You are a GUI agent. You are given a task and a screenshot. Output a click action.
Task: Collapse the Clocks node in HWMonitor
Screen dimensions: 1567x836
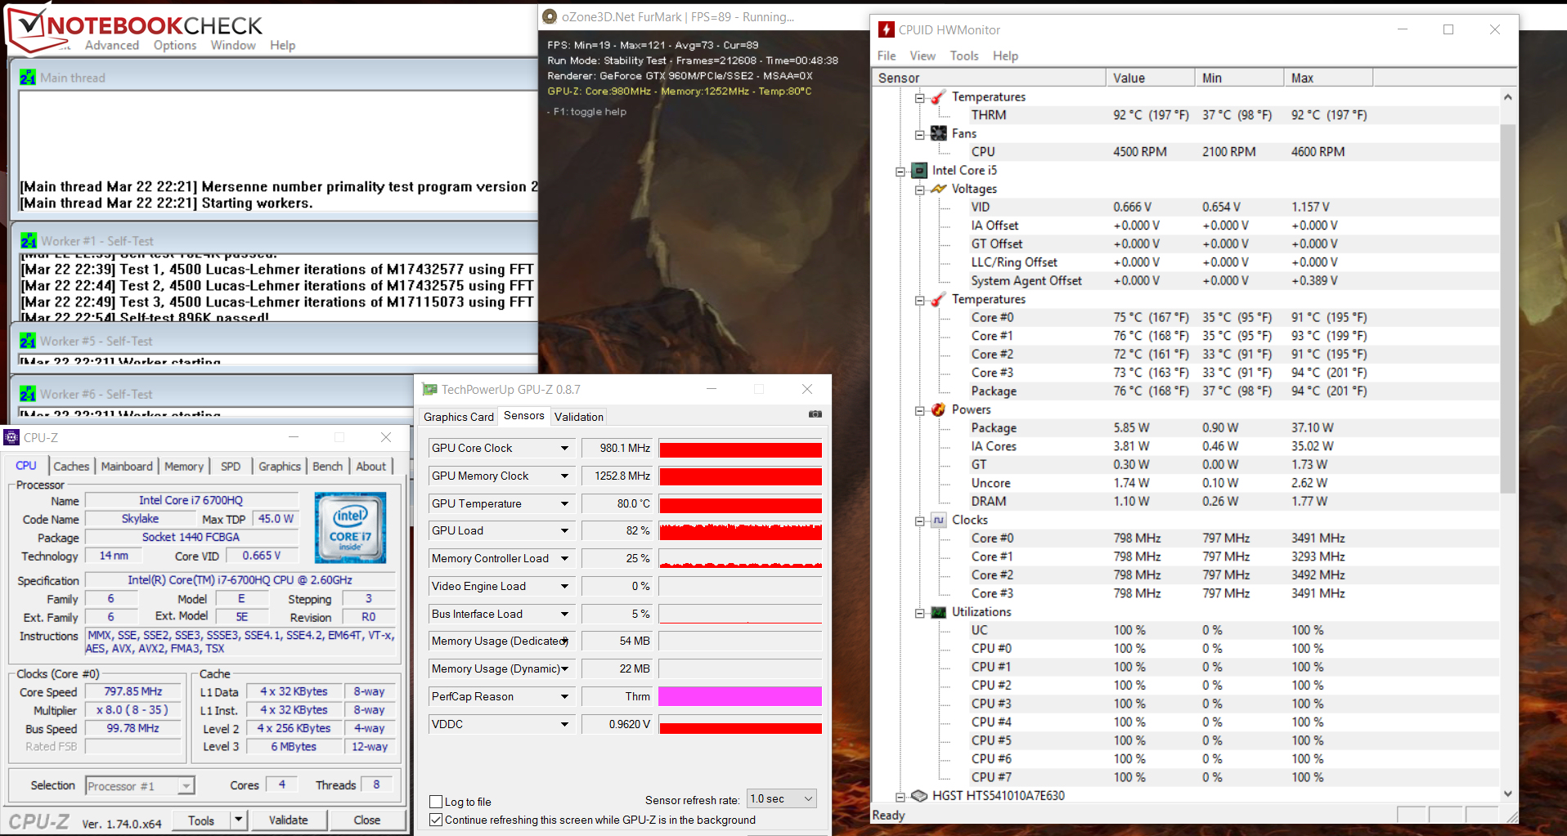click(x=919, y=521)
